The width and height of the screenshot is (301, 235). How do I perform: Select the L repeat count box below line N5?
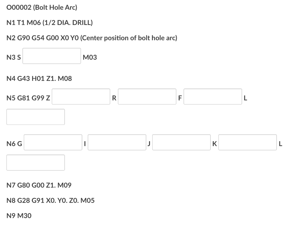(x=35, y=117)
